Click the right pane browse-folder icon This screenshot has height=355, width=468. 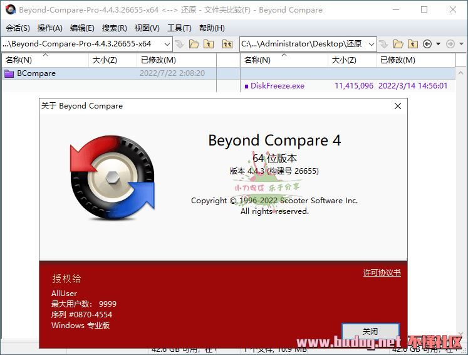tap(398, 45)
